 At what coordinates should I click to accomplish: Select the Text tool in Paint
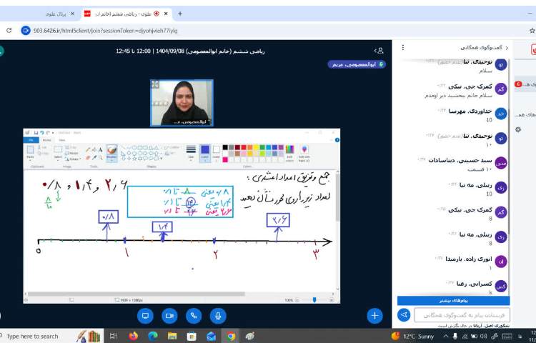[x=100, y=149]
